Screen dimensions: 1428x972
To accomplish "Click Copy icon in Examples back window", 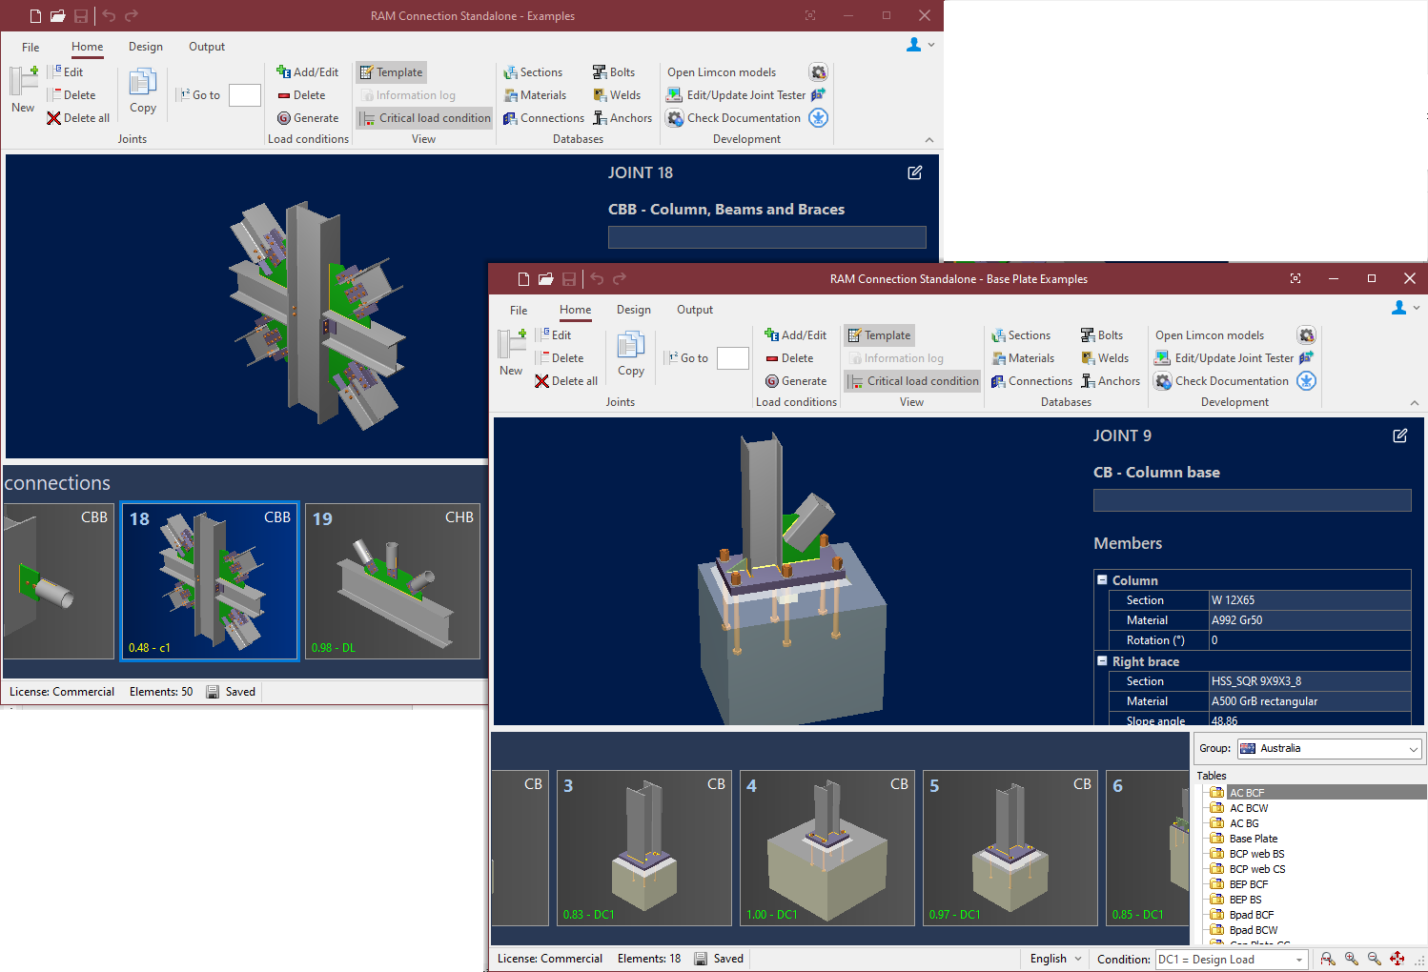I will pyautogui.click(x=143, y=82).
